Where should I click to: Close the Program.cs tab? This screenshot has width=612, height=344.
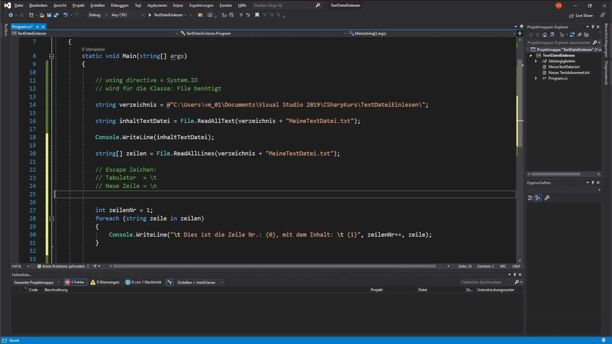tap(43, 27)
